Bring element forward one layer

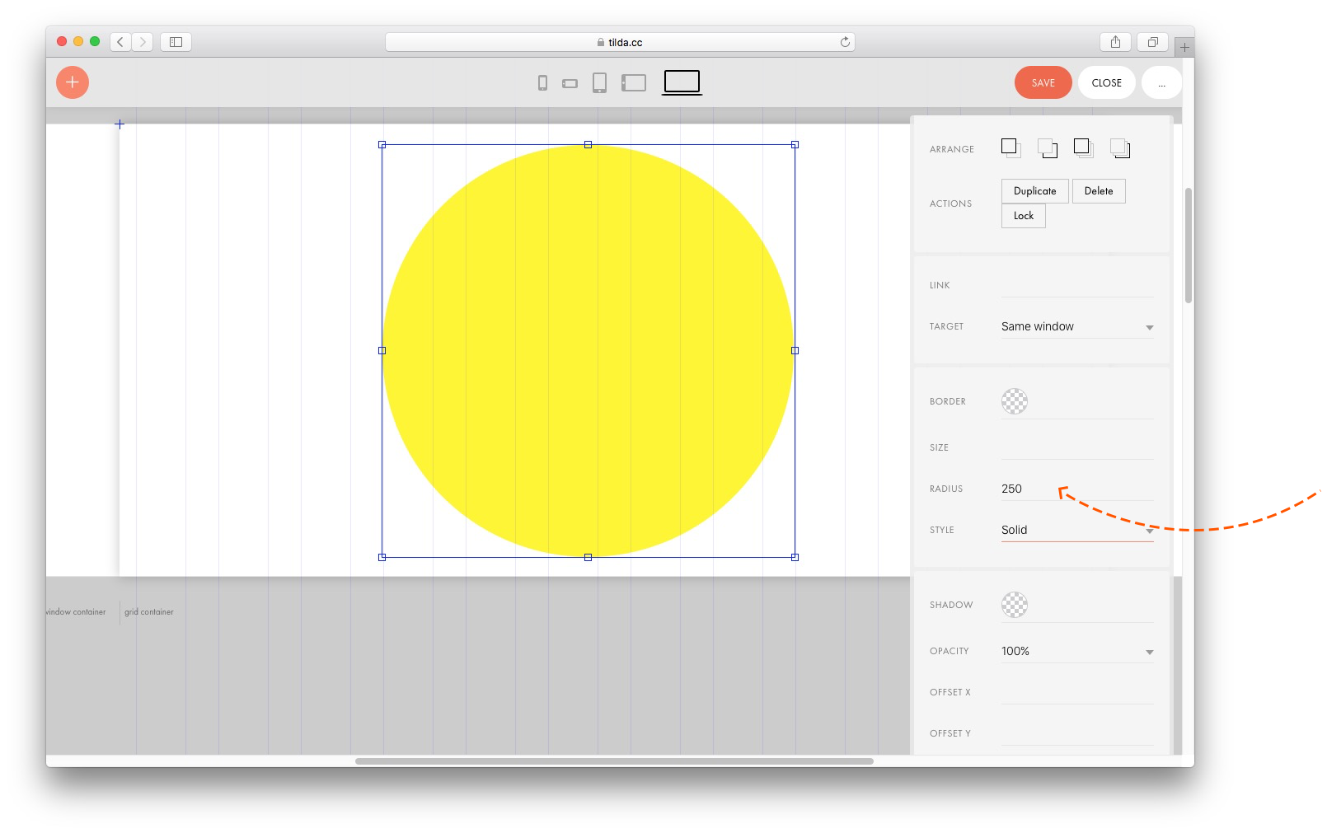click(1010, 148)
